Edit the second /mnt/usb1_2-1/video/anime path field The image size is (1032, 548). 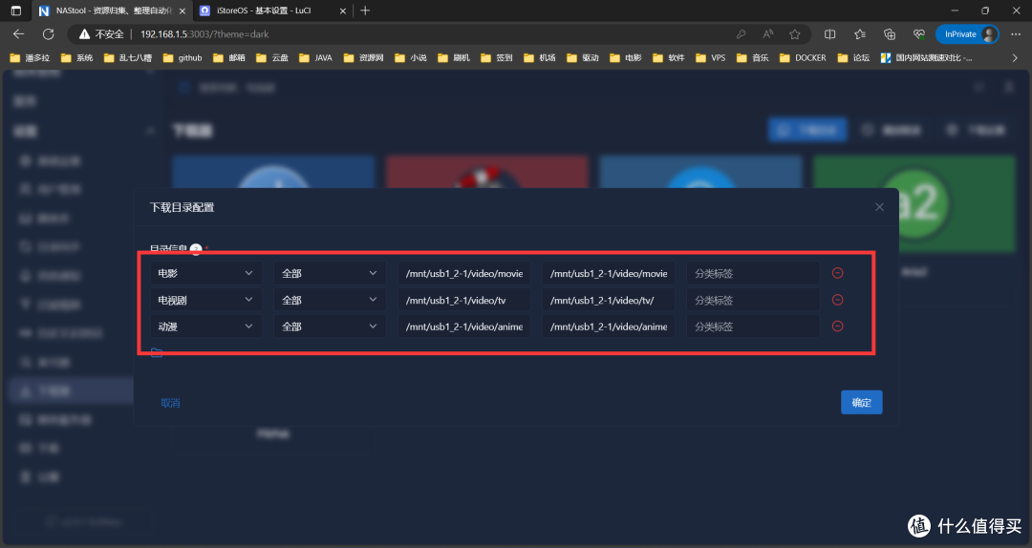[608, 327]
